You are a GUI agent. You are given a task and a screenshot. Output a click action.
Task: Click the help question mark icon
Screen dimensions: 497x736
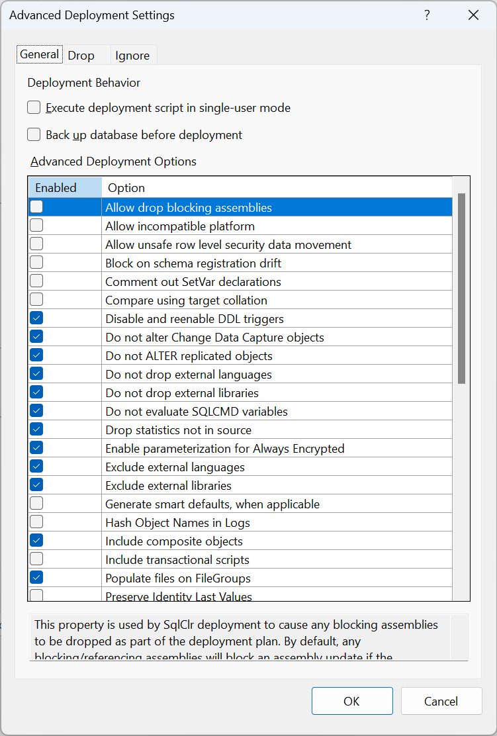[427, 15]
